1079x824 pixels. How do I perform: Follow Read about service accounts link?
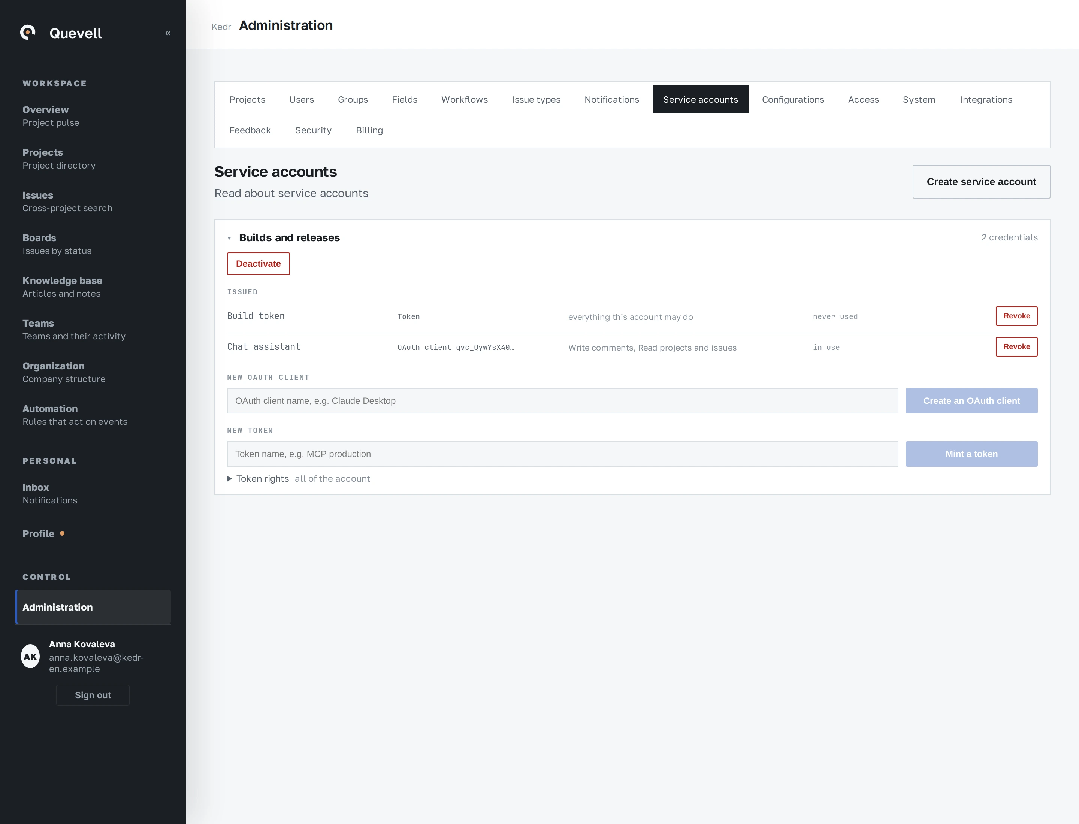(x=291, y=193)
